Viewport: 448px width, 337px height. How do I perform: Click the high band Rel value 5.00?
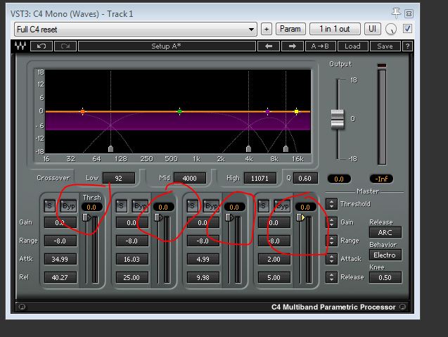pyautogui.click(x=274, y=277)
